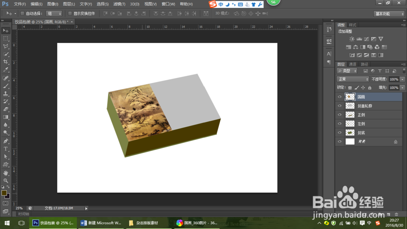
Task: Hide the 封底 layer
Action: click(x=339, y=132)
